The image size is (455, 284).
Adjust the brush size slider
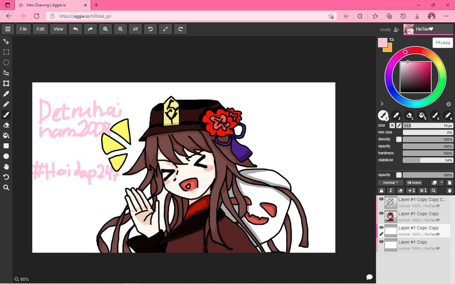[x=428, y=126]
